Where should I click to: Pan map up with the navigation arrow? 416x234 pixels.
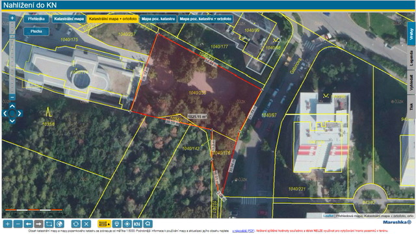12,106
